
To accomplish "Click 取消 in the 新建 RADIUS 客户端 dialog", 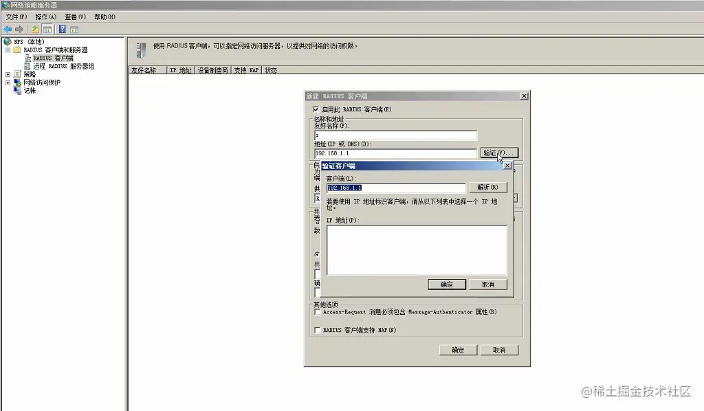I will (x=499, y=350).
